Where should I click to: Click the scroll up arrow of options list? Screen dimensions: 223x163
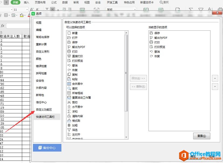click(x=126, y=33)
